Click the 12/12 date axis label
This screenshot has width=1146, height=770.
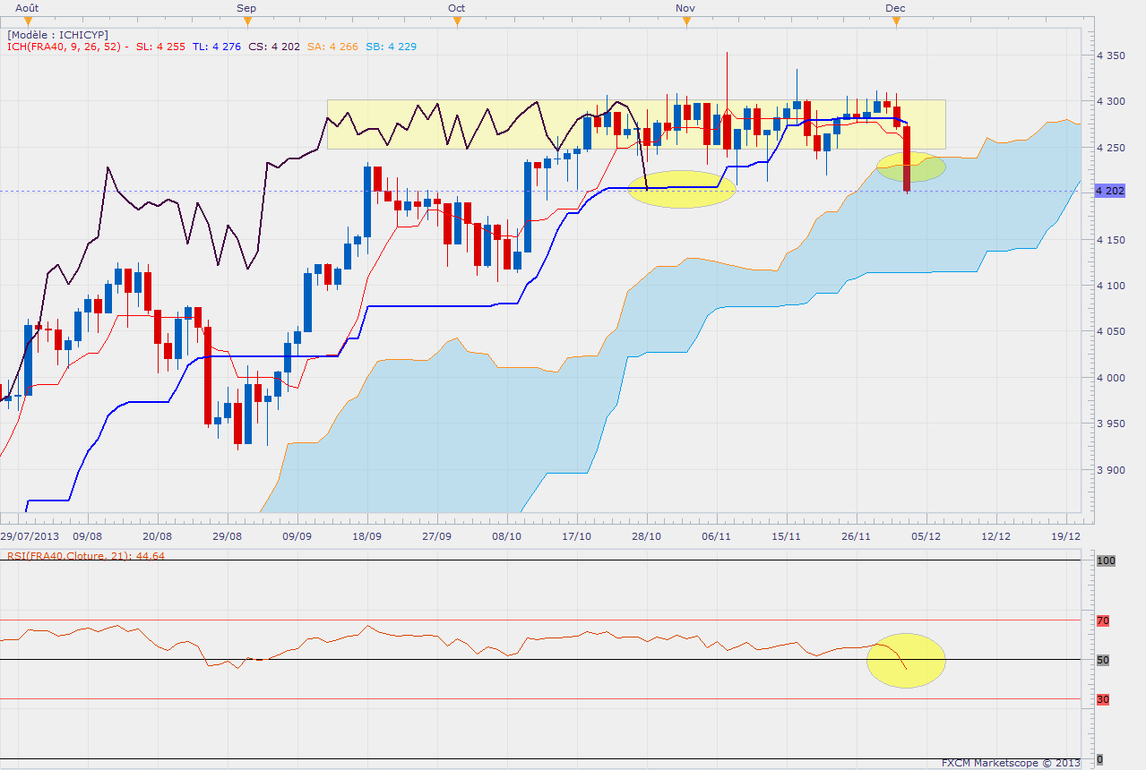tap(996, 535)
